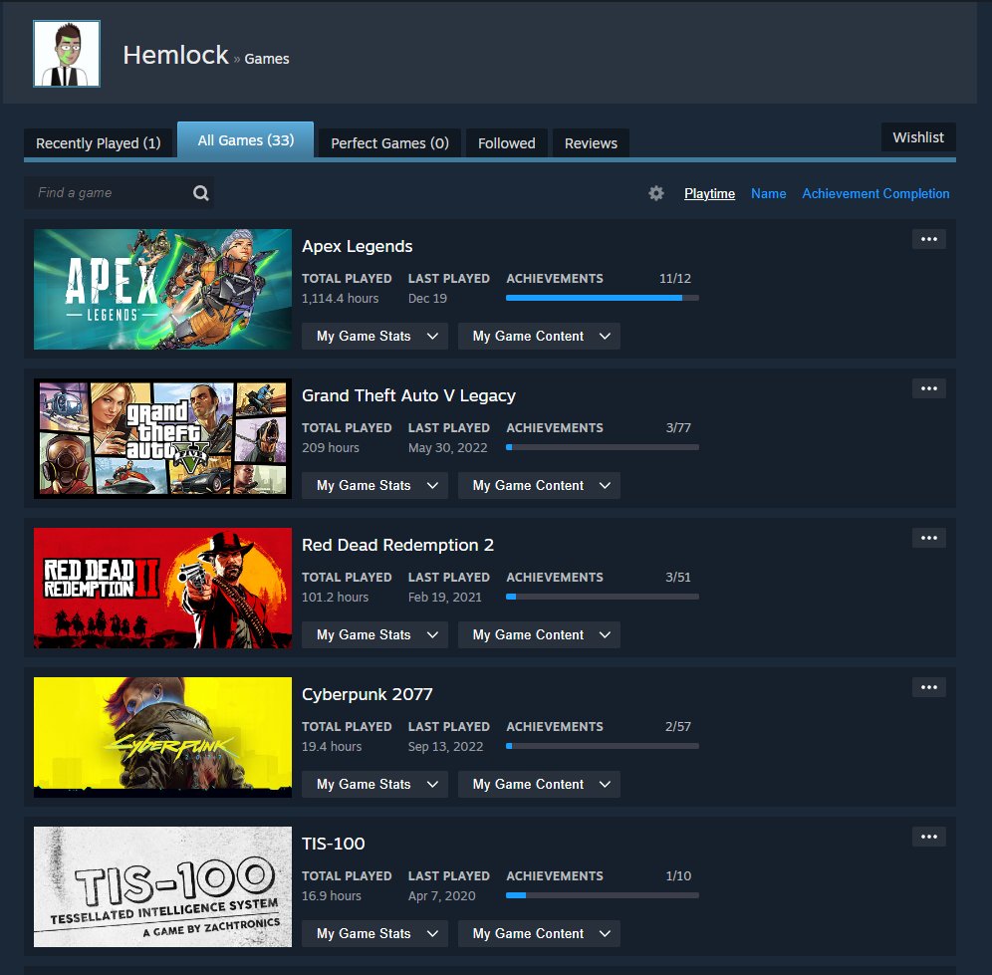Viewport: 992px width, 975px height.
Task: Click the search magnifier icon
Action: click(x=200, y=193)
